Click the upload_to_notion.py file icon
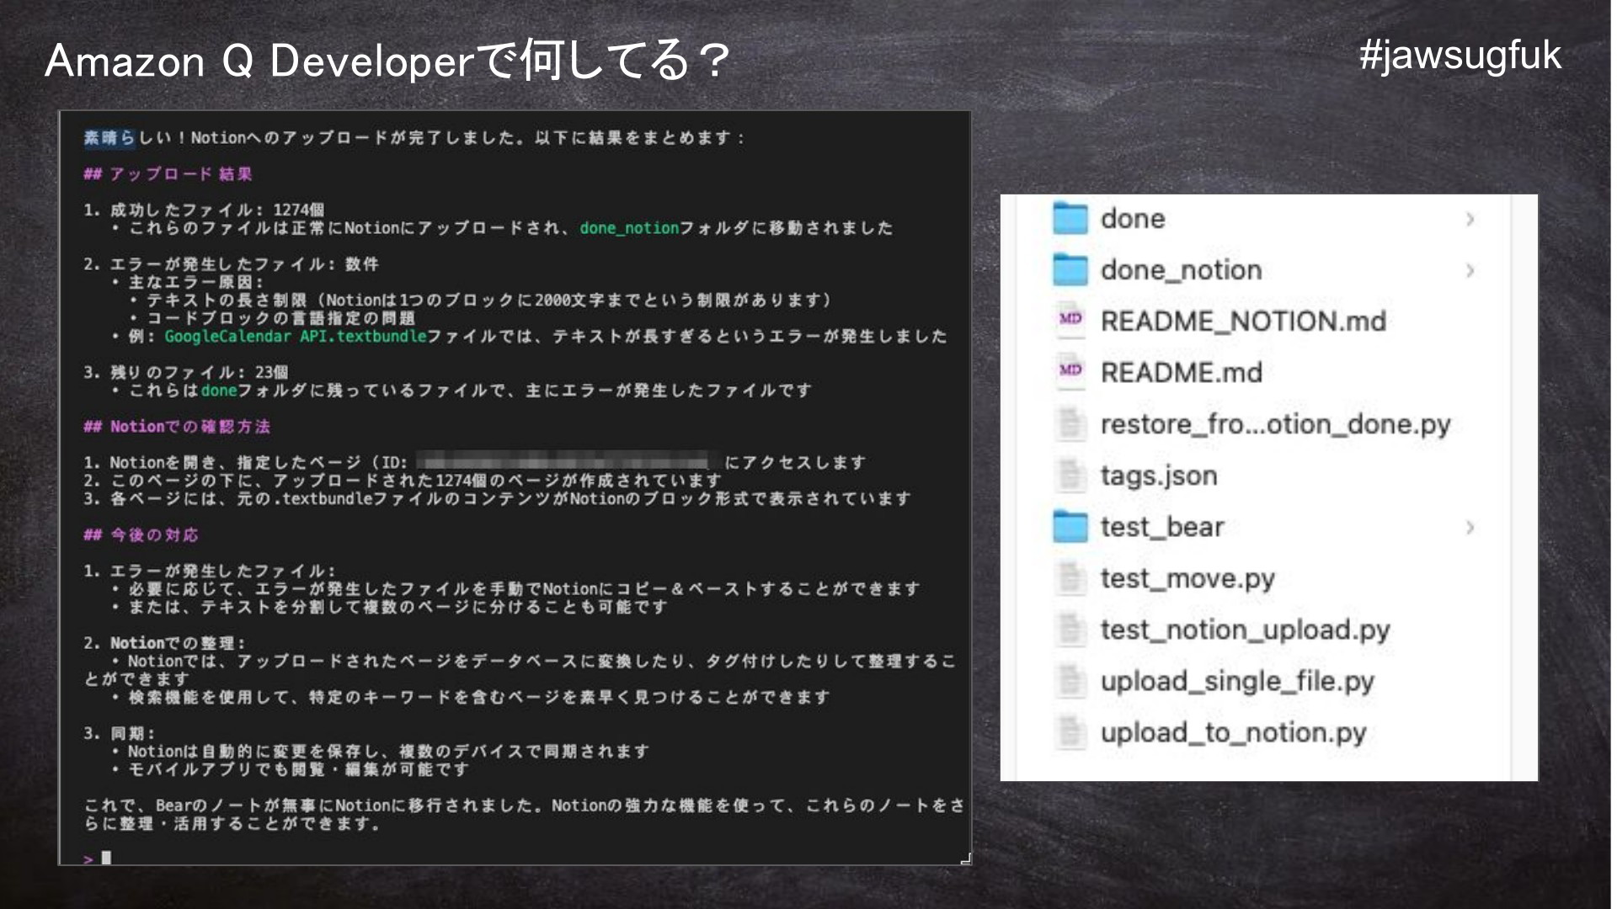This screenshot has height=909, width=1617. click(1070, 732)
